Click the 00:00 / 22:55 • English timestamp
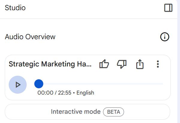180x123 pixels. click(x=66, y=93)
